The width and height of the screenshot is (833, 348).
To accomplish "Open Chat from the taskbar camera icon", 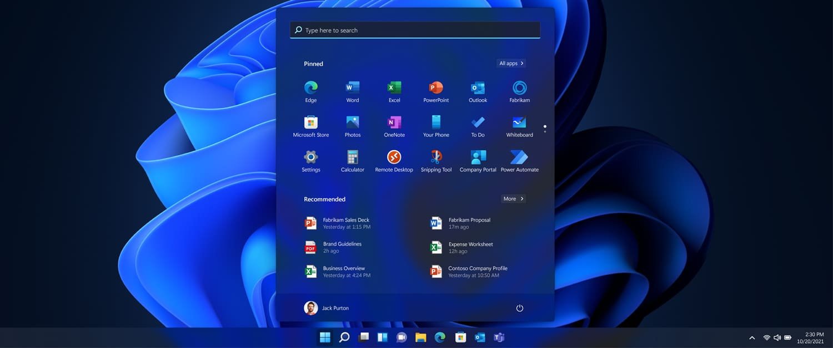I will click(x=402, y=337).
